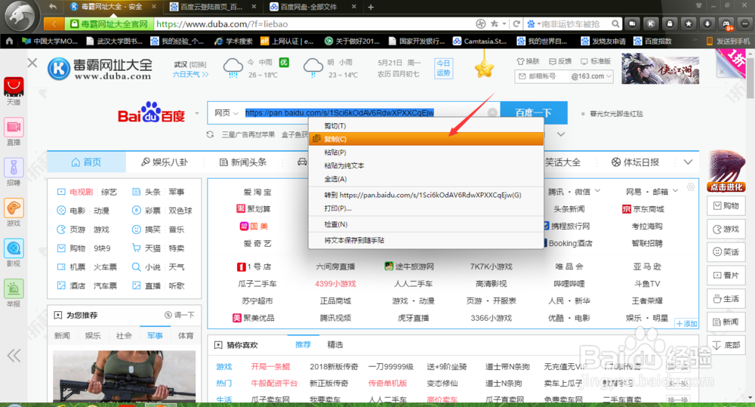This screenshot has height=407, width=755.
Task: Expand the navigation tabs chevron
Action: [x=688, y=162]
